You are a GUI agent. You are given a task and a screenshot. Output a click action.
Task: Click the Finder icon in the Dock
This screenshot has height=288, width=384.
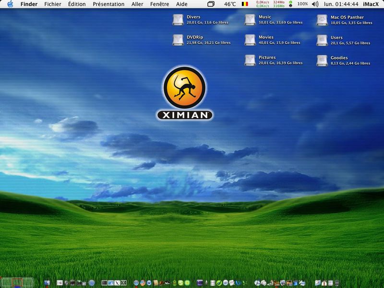(x=47, y=283)
